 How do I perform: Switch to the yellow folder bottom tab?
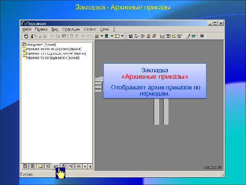click(40, 166)
